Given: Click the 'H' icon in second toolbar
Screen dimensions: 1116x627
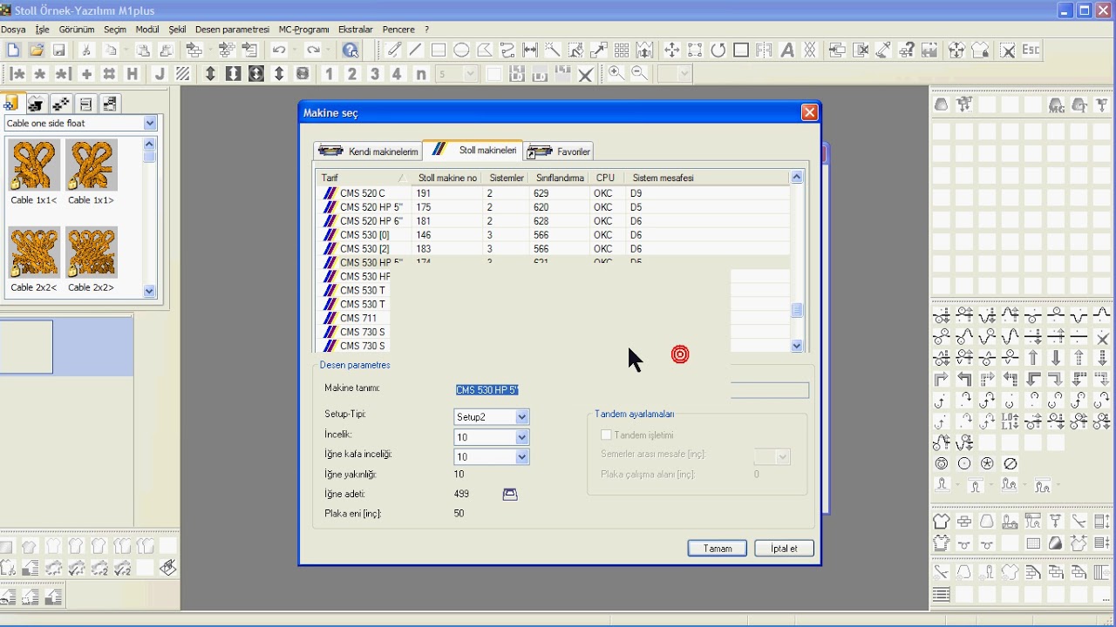Looking at the screenshot, I should 133,74.
